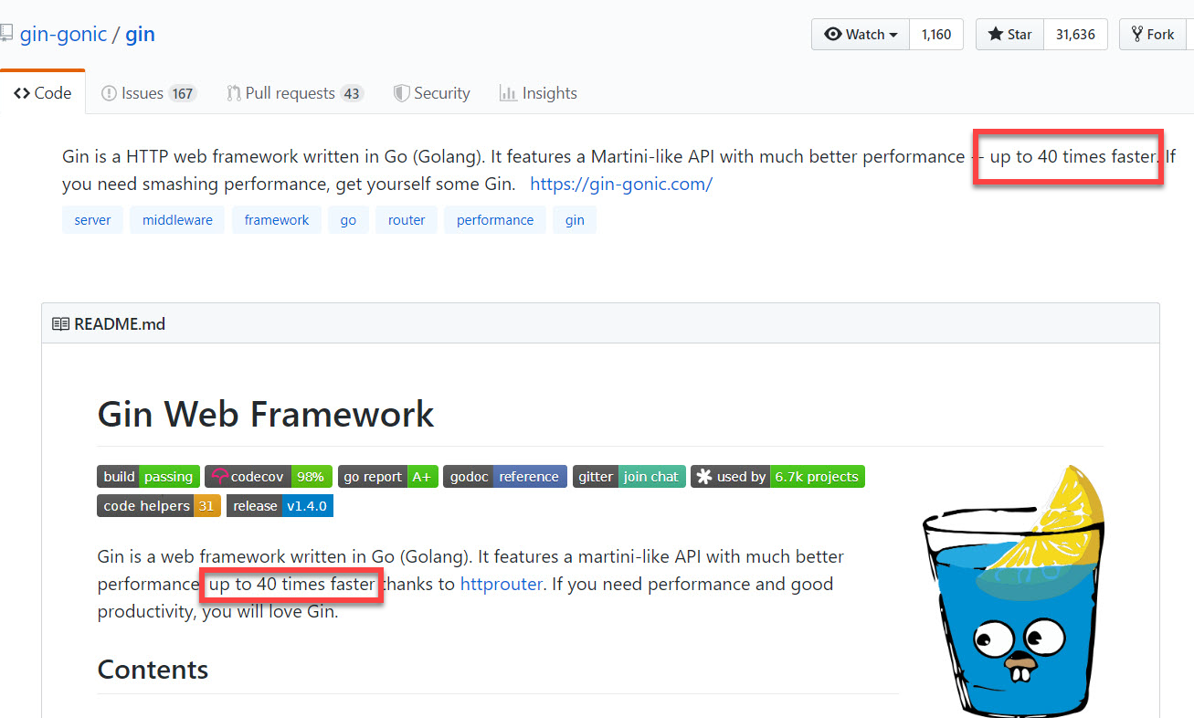Viewport: 1194px width, 718px height.
Task: Follow the httprouter link
Action: pyautogui.click(x=502, y=585)
